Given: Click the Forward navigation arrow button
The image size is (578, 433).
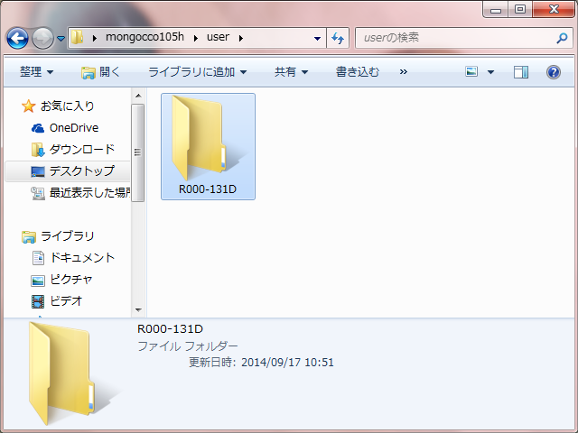Looking at the screenshot, I should click(x=42, y=38).
